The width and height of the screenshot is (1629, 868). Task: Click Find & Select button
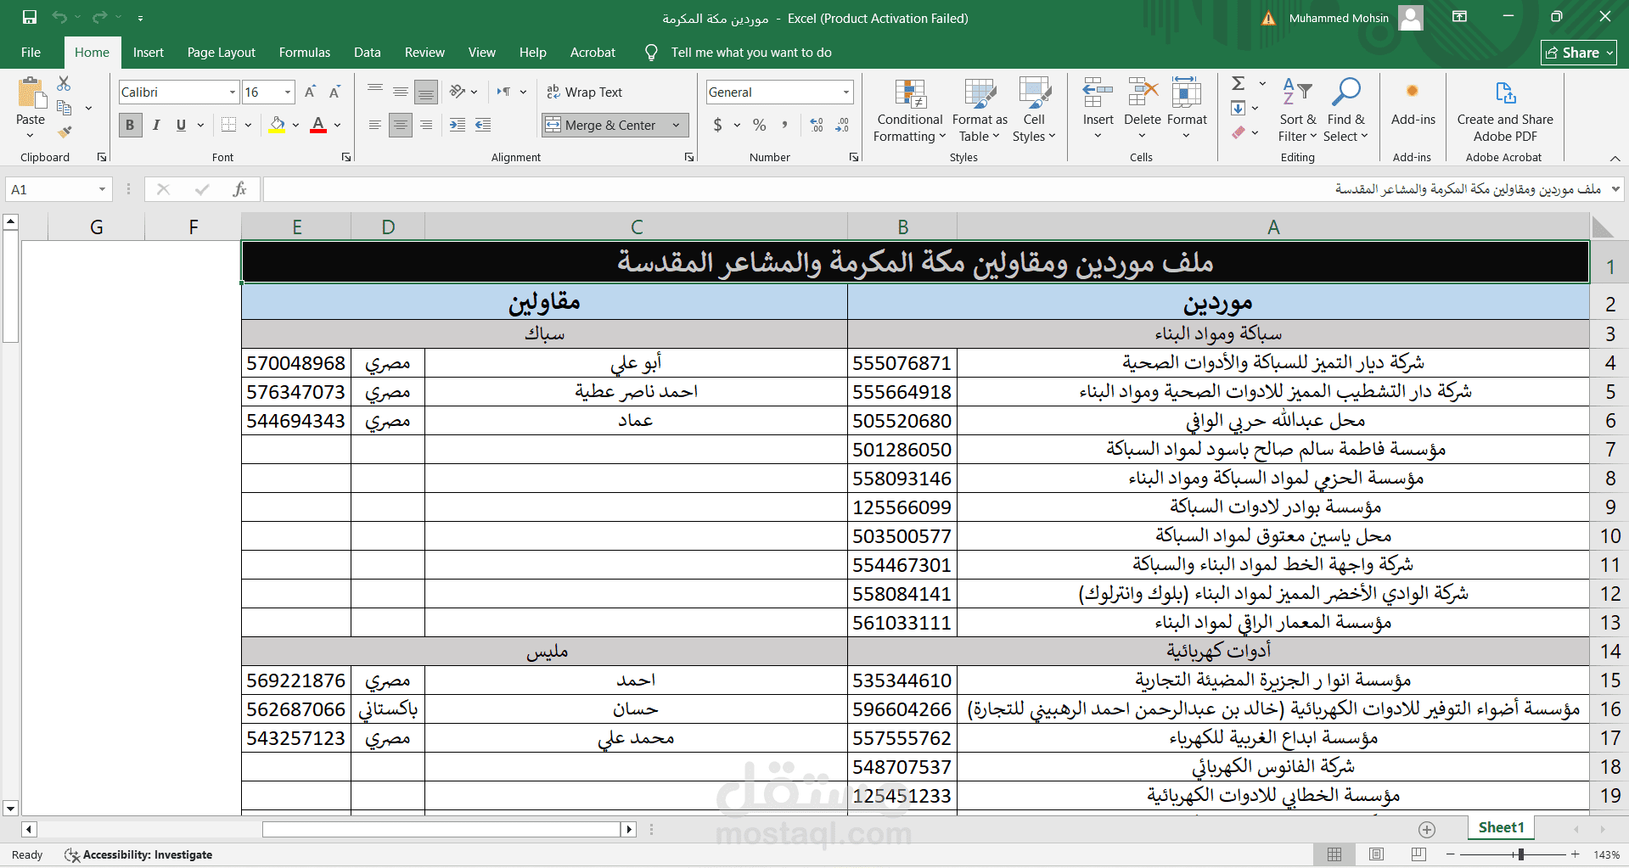[x=1346, y=111]
